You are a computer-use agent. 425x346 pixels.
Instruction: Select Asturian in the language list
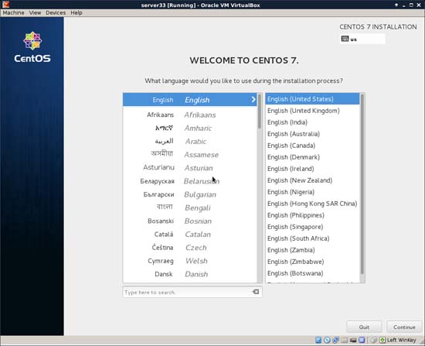click(190, 168)
